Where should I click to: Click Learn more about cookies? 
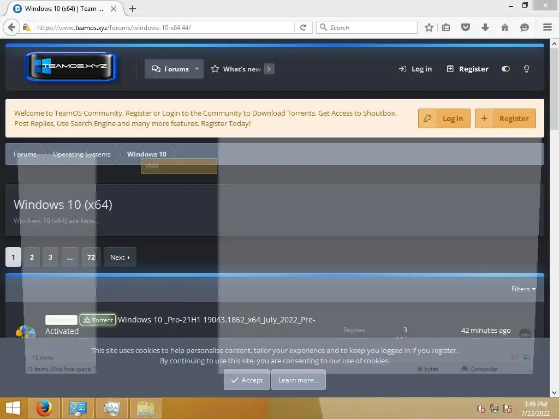click(x=299, y=380)
